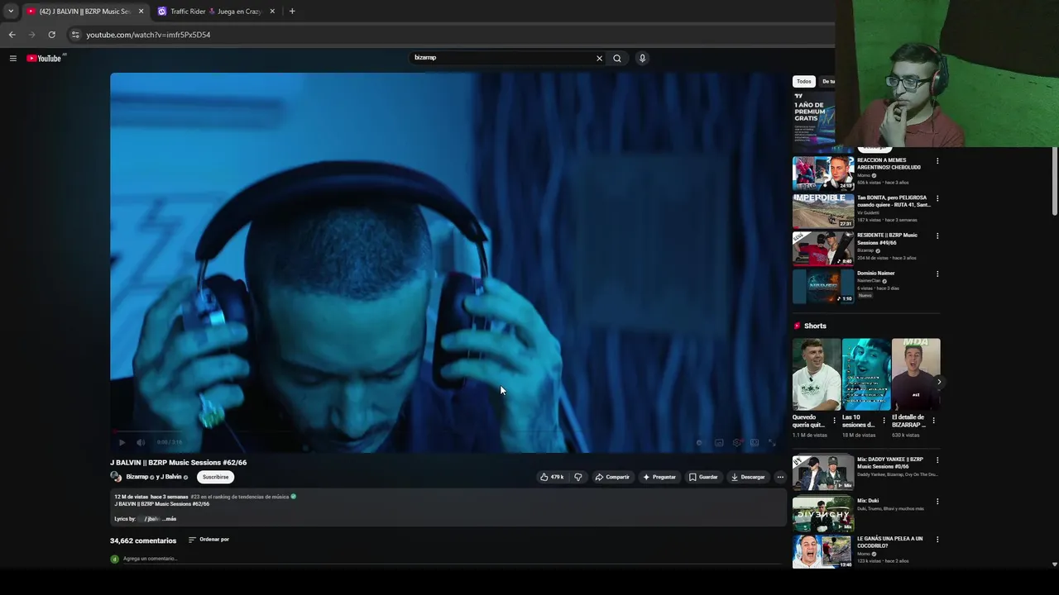Open site information icon in address bar
The image size is (1059, 595).
coord(75,35)
